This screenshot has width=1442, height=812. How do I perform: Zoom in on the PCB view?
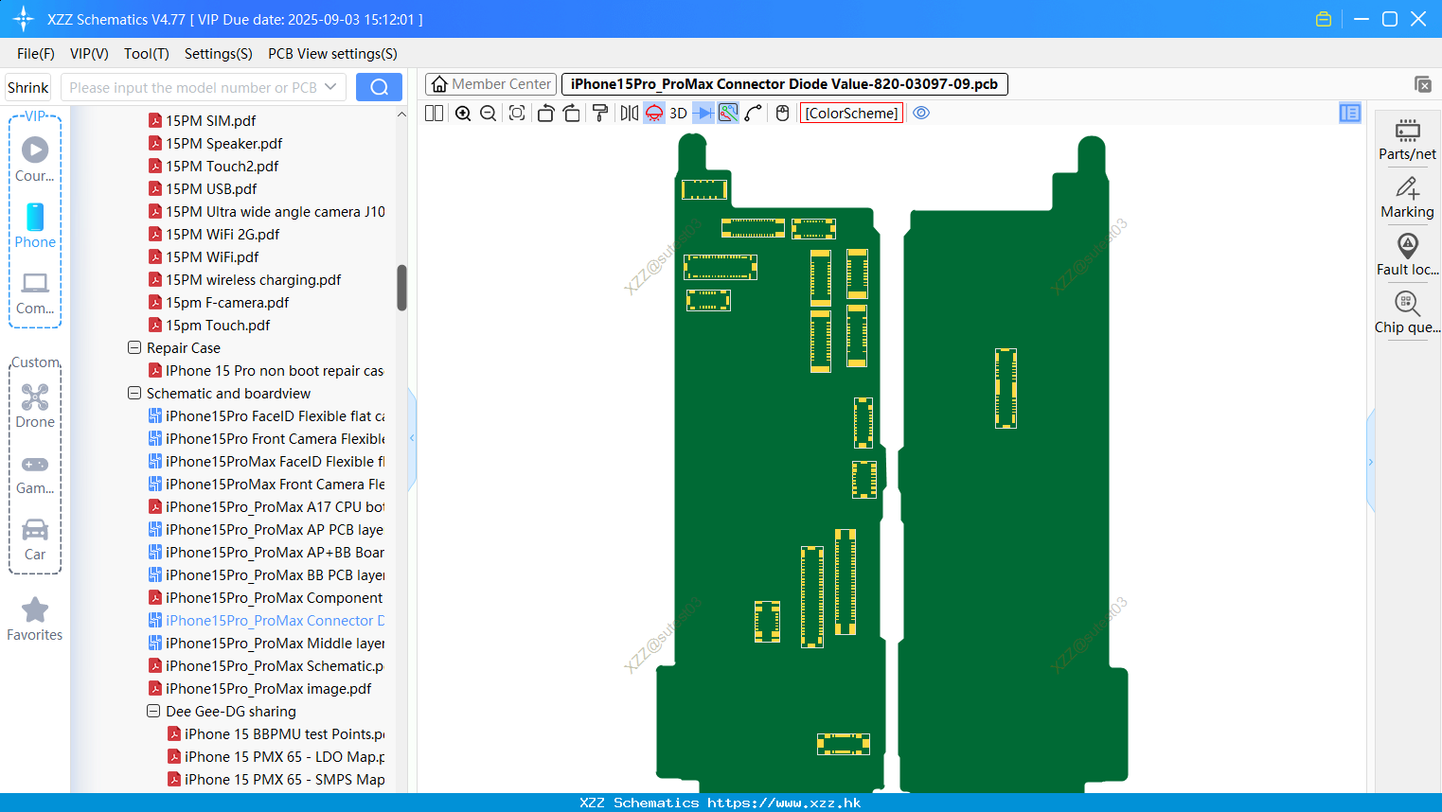463,113
